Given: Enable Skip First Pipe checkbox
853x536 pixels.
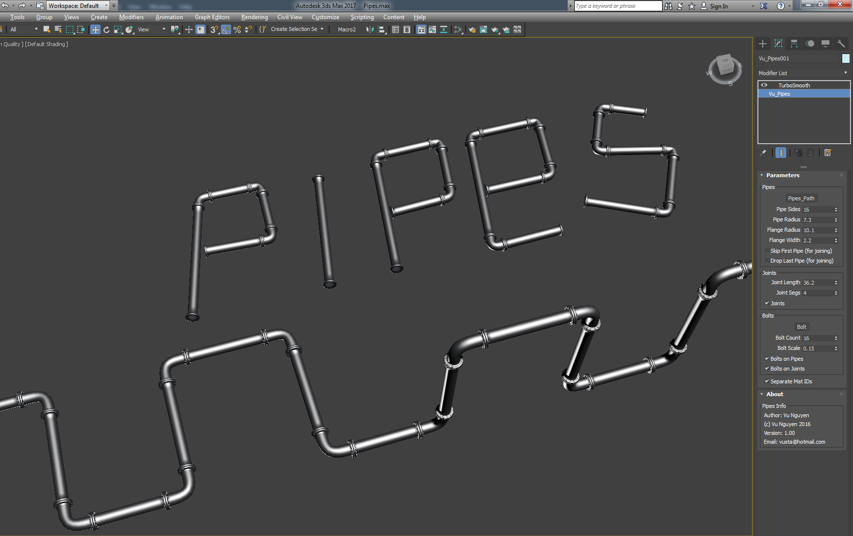Looking at the screenshot, I should click(767, 251).
